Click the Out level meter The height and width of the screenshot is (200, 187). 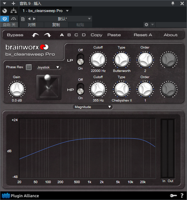click(x=171, y=149)
